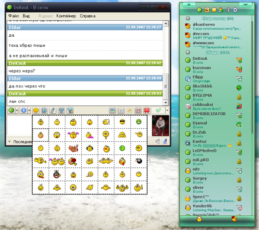Select the black bomb emoticon
The height and width of the screenshot is (230, 259).
tap(139, 161)
